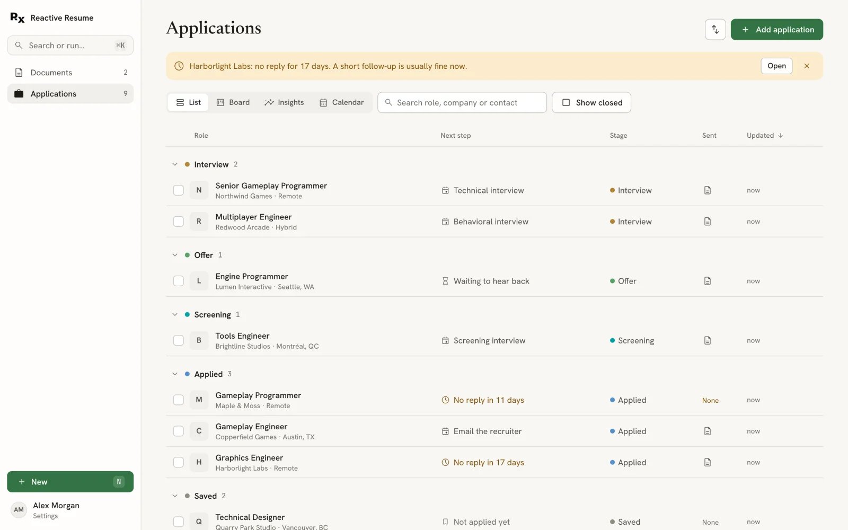848x530 pixels.
Task: Click calendar icon beside Screening interview
Action: 445,340
